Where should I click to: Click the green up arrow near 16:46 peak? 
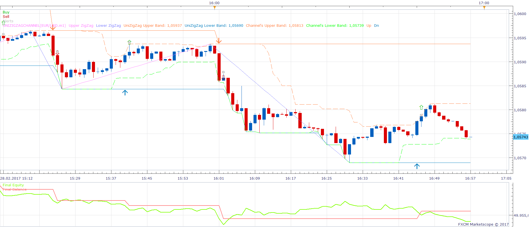(421, 107)
